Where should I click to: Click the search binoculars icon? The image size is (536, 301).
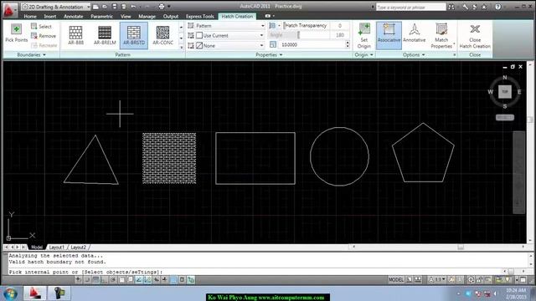pos(451,7)
